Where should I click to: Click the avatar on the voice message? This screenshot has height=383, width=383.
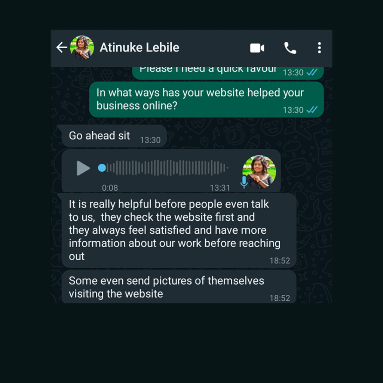(x=259, y=172)
